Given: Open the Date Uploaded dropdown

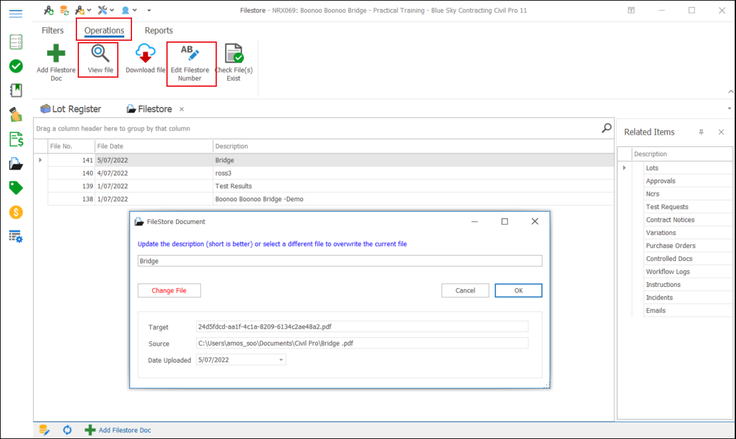Looking at the screenshot, I should (x=281, y=360).
